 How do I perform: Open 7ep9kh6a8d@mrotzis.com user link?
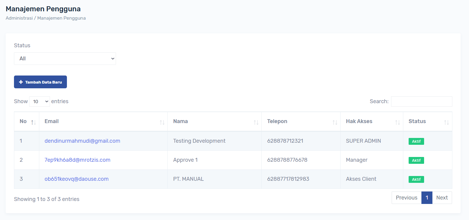(77, 160)
